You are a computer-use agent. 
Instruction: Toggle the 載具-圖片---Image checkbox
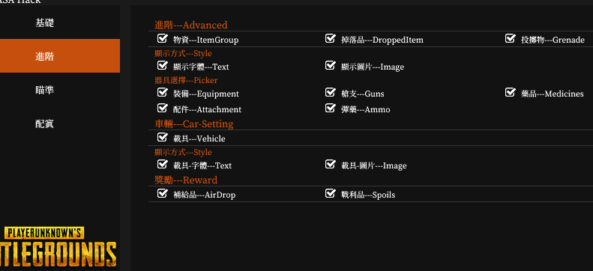tap(330, 164)
